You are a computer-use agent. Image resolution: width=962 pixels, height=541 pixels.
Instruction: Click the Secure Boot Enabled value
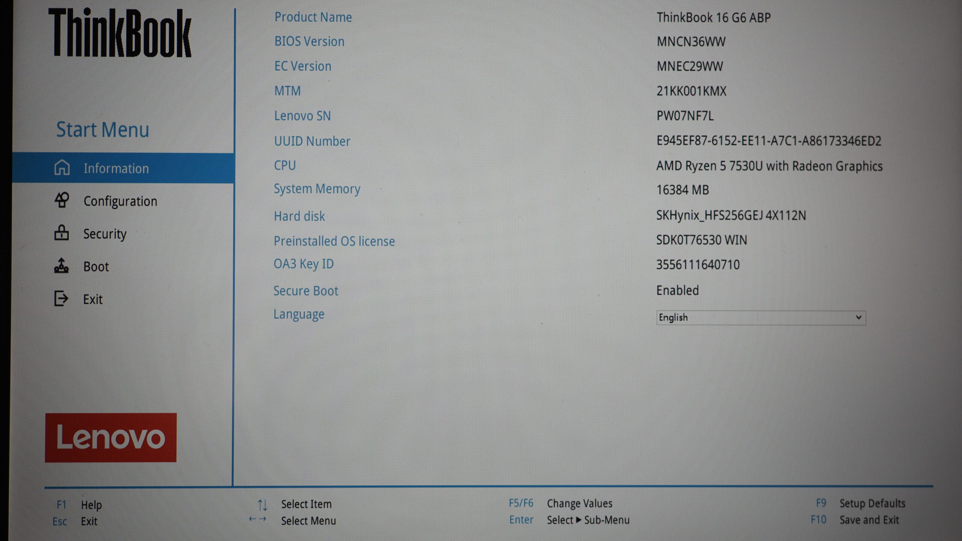click(x=678, y=290)
